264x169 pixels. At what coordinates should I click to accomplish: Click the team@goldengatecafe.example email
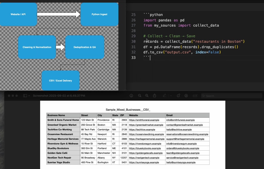183,153
